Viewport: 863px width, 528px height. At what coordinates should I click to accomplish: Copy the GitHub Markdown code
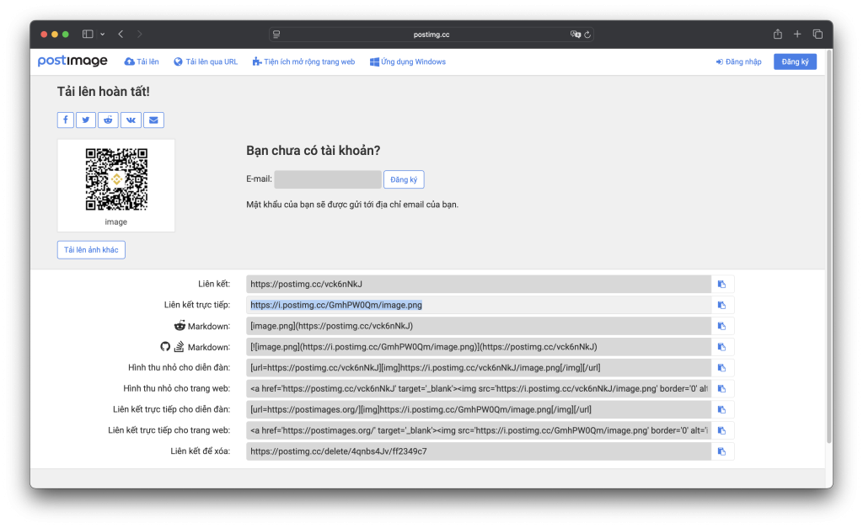pyautogui.click(x=722, y=347)
